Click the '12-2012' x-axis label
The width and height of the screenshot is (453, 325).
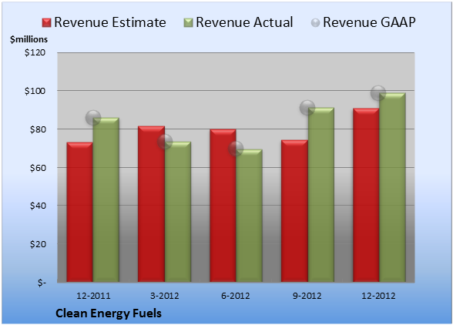pyautogui.click(x=378, y=296)
